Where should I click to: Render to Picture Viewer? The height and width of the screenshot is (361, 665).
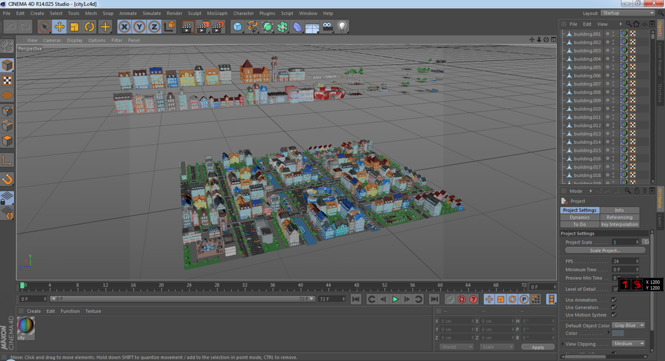(x=203, y=26)
